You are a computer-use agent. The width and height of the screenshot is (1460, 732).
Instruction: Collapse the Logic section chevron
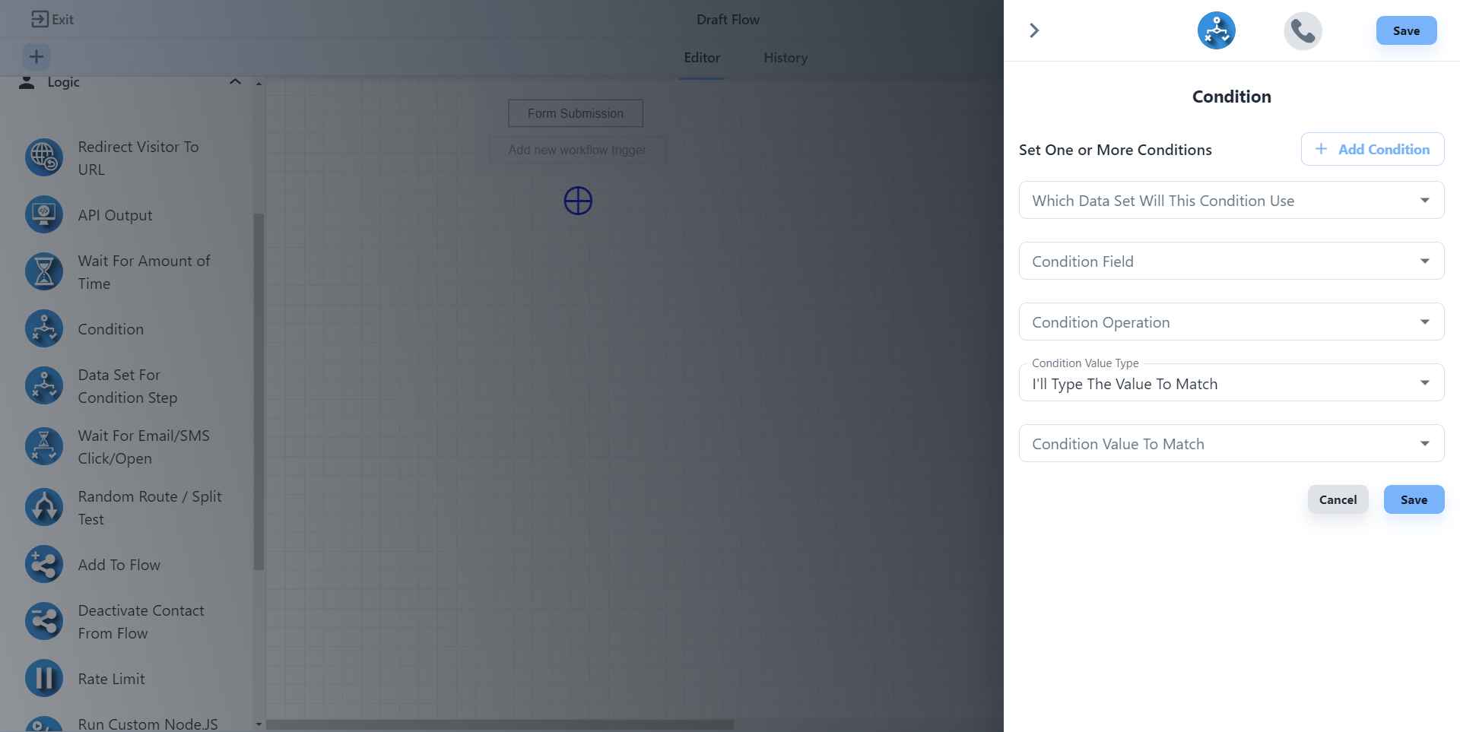(235, 82)
